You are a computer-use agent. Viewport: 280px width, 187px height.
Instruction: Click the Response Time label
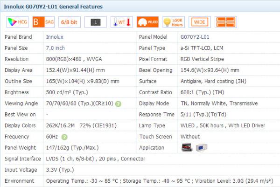(x=157, y=114)
